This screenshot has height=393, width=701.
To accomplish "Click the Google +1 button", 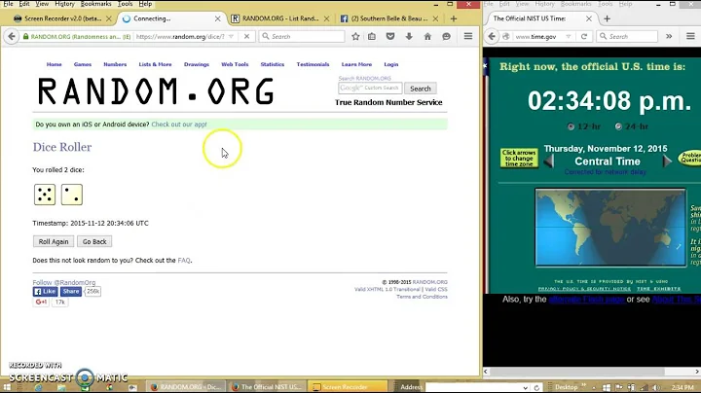I will (41, 303).
